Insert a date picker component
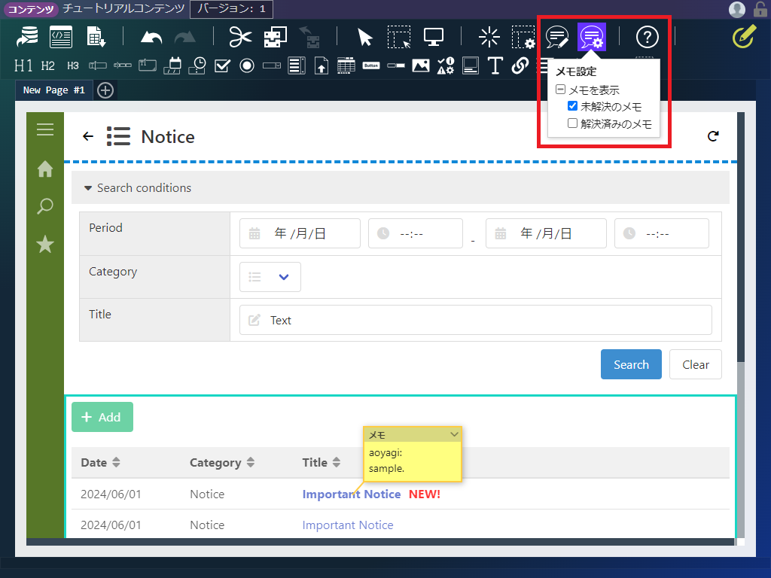This screenshot has width=771, height=578. (172, 65)
